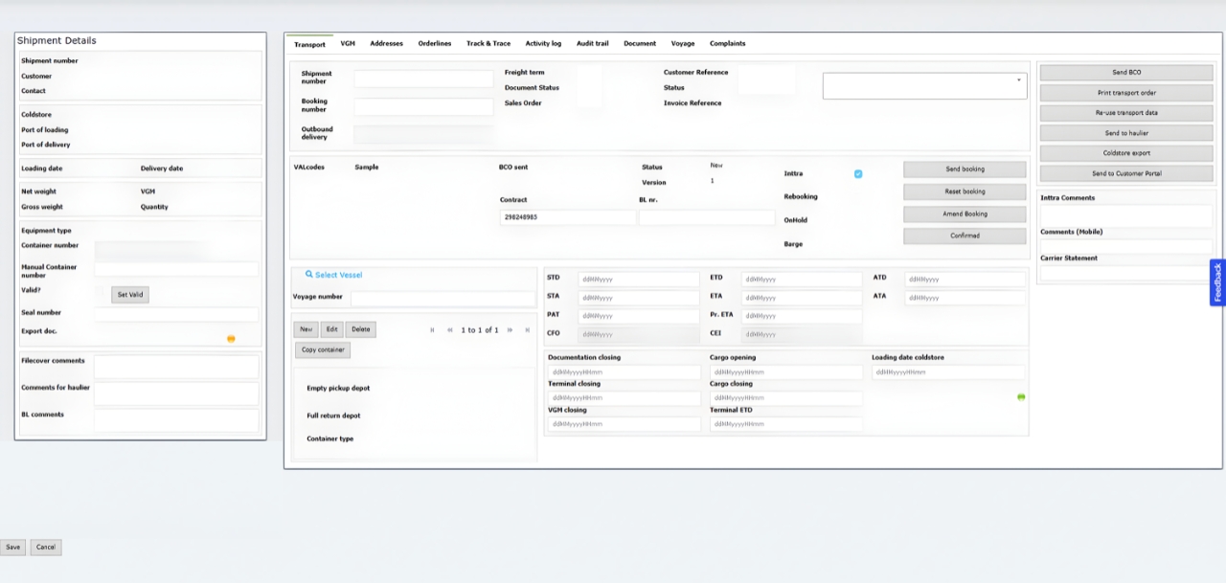
Task: Uncheck the Inttra checkbox
Action: pos(858,173)
